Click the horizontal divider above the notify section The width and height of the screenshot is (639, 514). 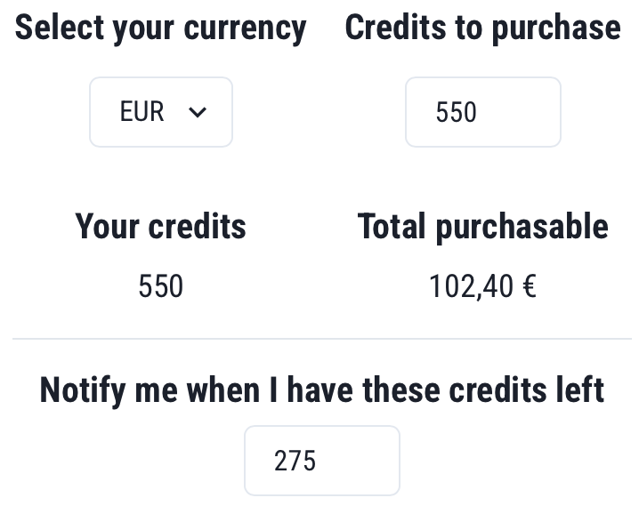pyautogui.click(x=321, y=339)
